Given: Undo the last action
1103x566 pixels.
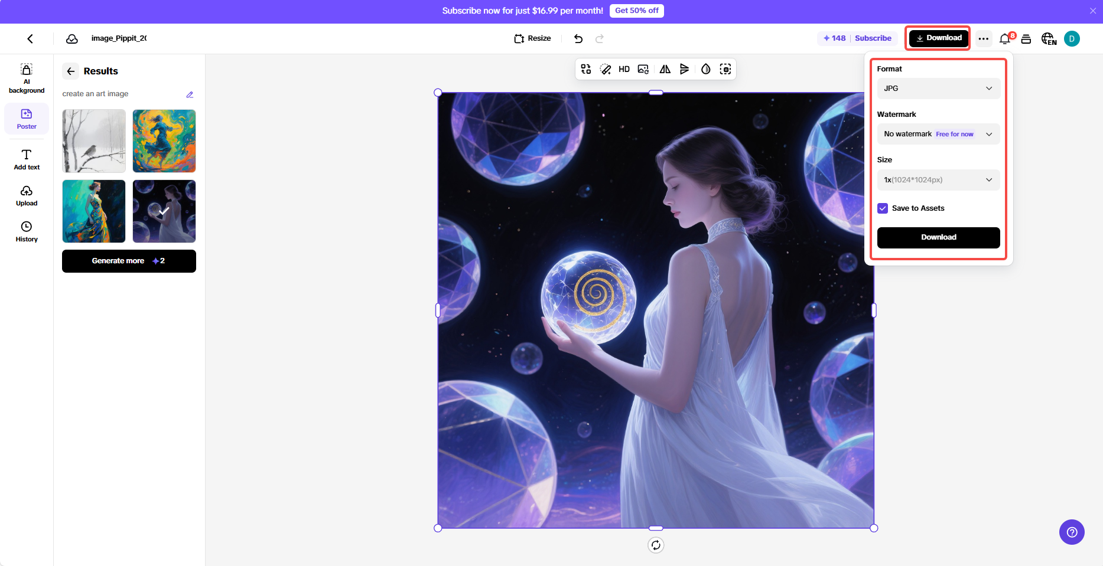Looking at the screenshot, I should click(x=578, y=38).
